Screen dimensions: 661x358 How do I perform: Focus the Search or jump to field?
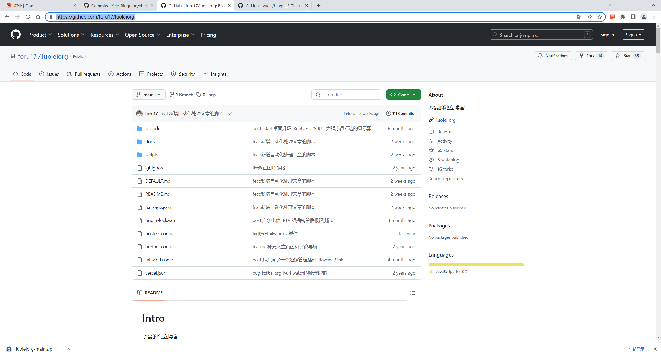pyautogui.click(x=541, y=35)
